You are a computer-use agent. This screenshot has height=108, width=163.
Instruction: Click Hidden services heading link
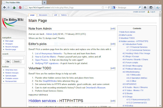point(42,101)
